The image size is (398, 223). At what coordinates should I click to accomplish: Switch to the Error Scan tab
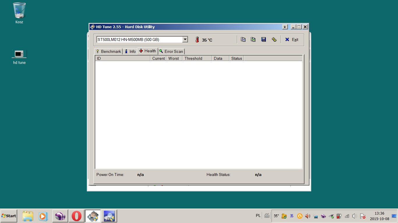click(171, 51)
